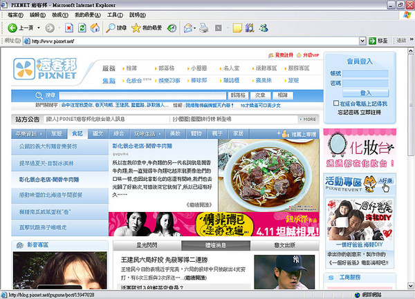Open the Messenger people toolbar icon
This screenshot has height=299, width=415.
click(x=264, y=28)
